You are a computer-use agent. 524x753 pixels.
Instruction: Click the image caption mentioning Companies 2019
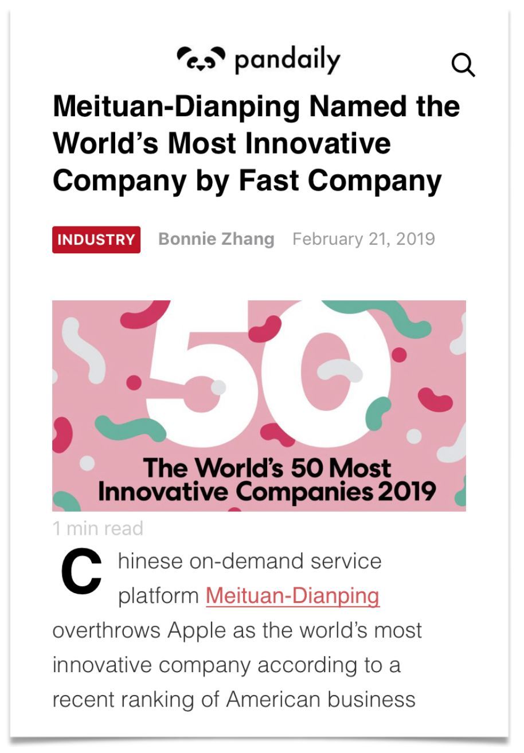click(x=267, y=491)
